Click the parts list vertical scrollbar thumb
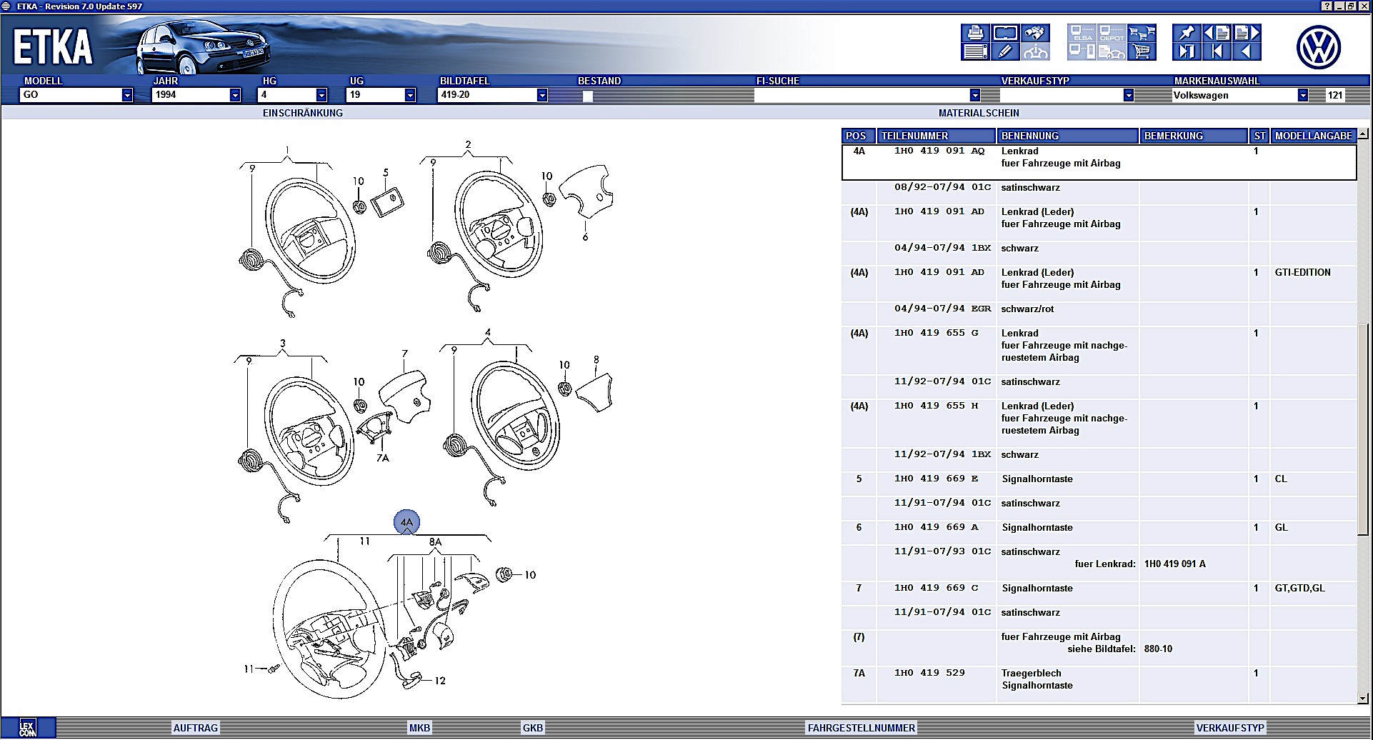Screen dimensions: 1373x740 tap(1363, 429)
